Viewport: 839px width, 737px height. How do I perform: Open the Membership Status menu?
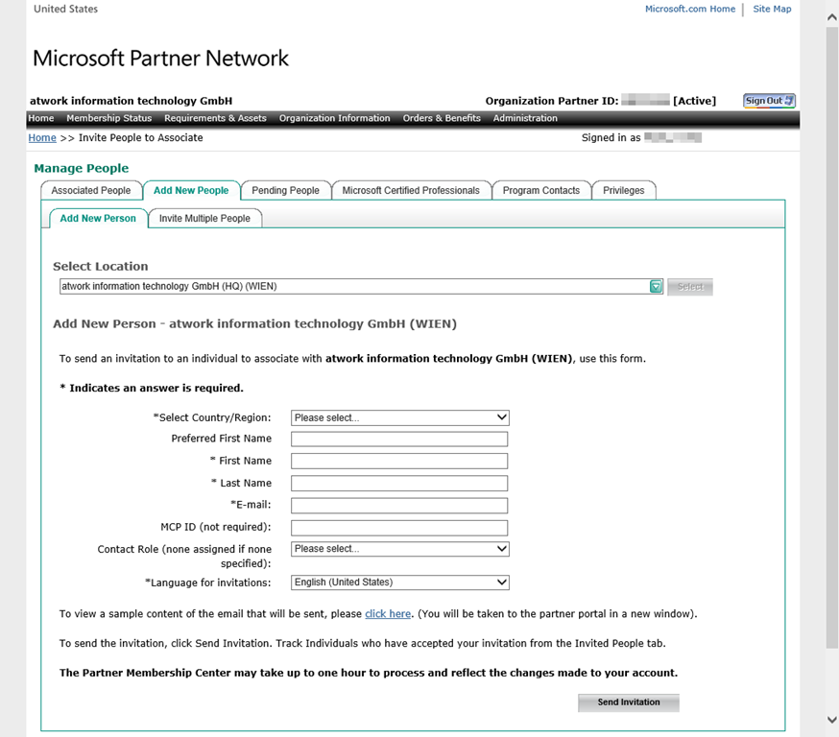(x=109, y=118)
